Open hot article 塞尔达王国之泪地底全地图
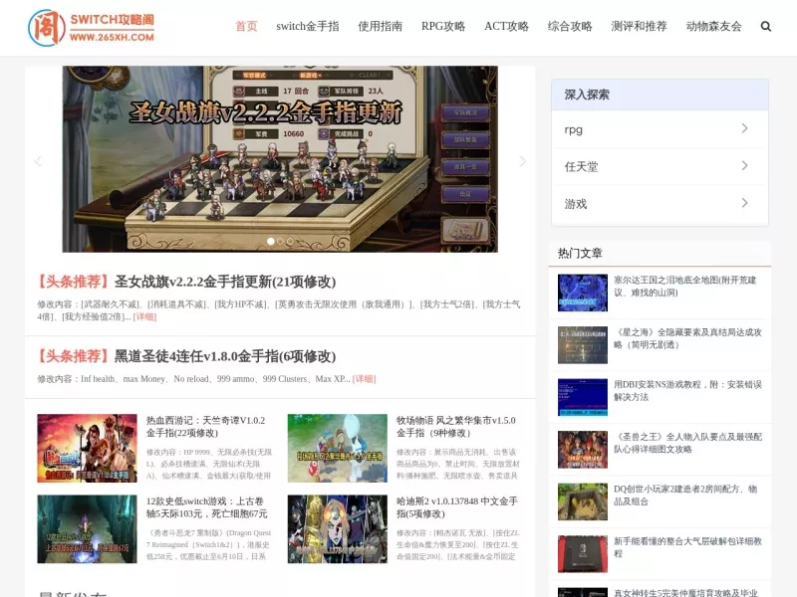797x597 pixels. point(684,286)
